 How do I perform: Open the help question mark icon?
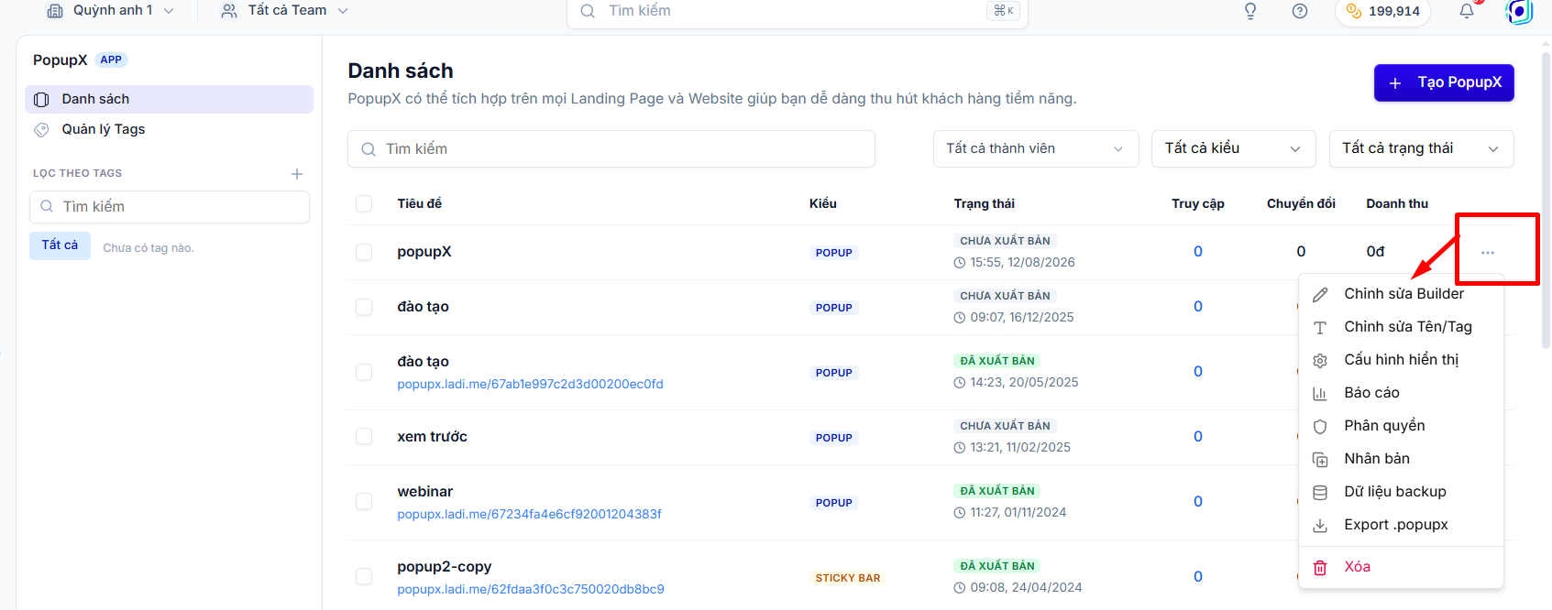tap(1300, 11)
